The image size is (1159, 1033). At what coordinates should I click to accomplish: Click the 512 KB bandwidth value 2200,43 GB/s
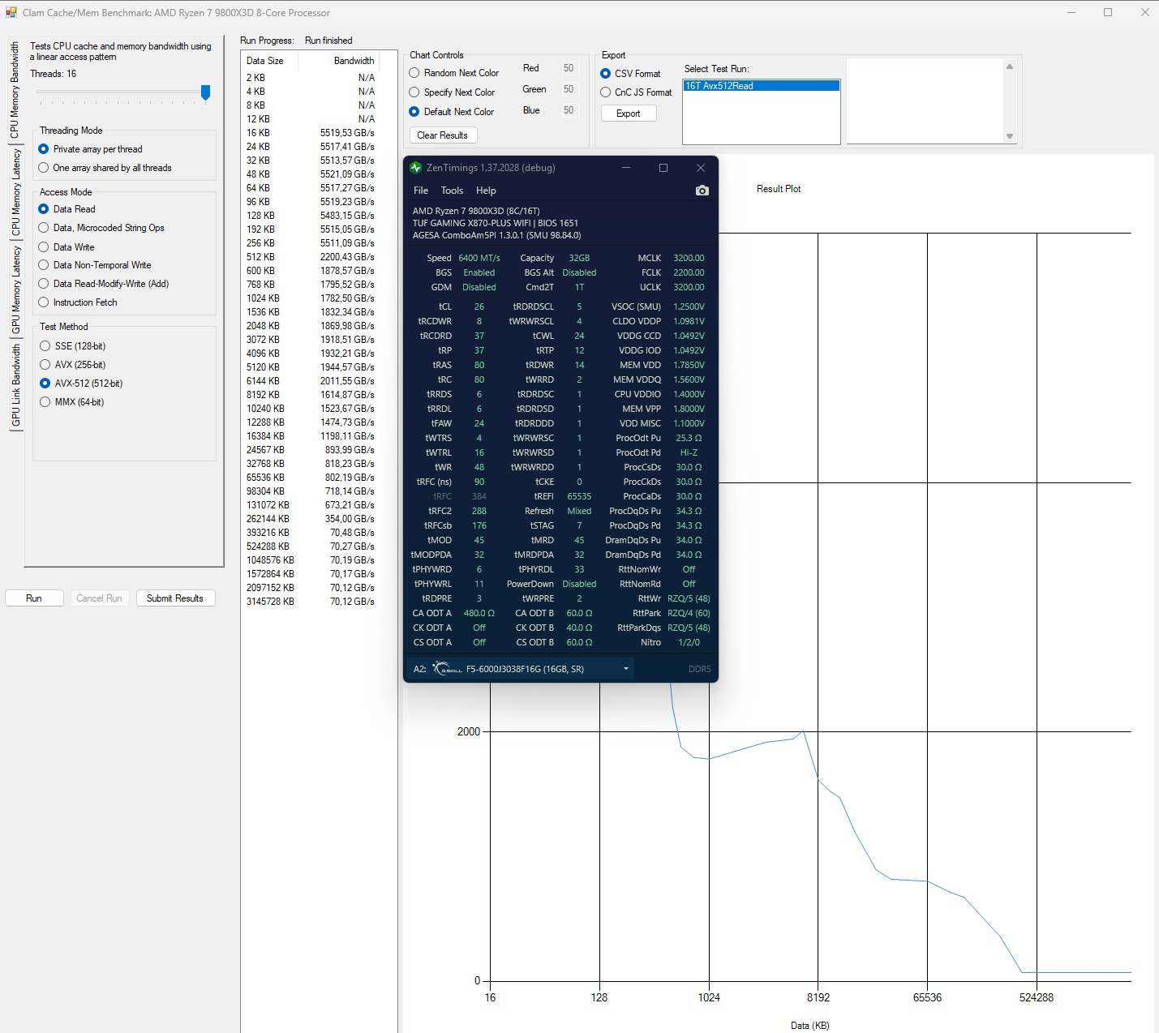[x=347, y=257]
